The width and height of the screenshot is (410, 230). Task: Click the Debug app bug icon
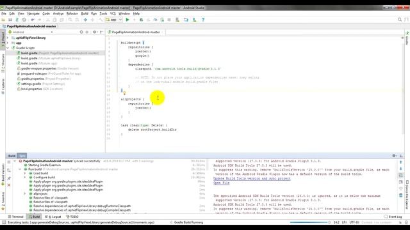(x=141, y=20)
